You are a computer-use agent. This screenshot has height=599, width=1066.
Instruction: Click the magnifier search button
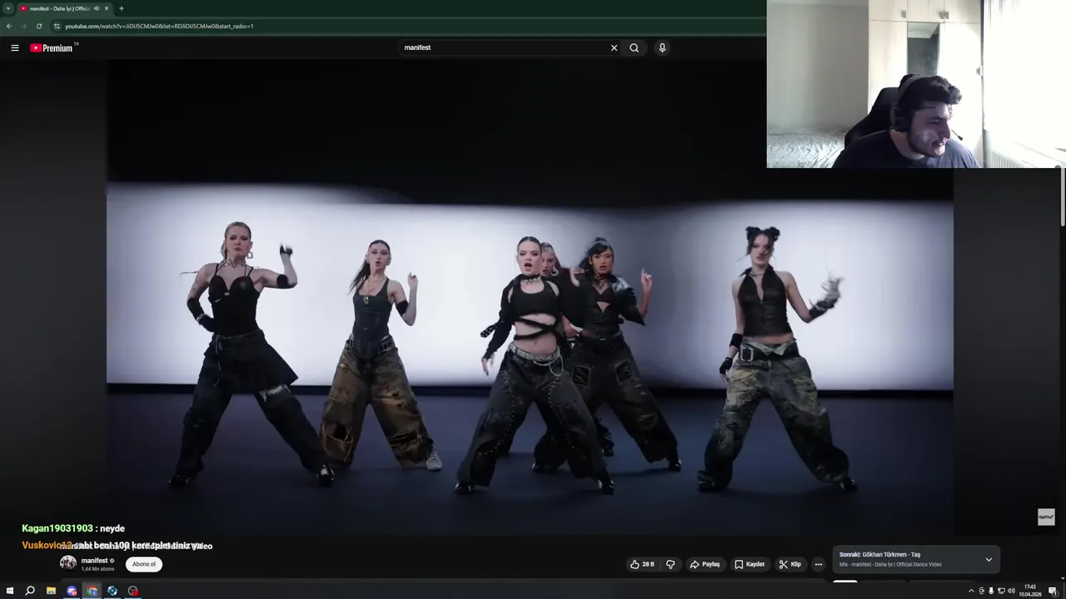click(x=634, y=47)
